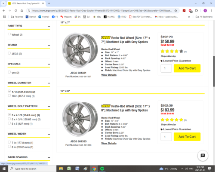
Task: Open the Chrome profile avatar
Action: click(205, 11)
